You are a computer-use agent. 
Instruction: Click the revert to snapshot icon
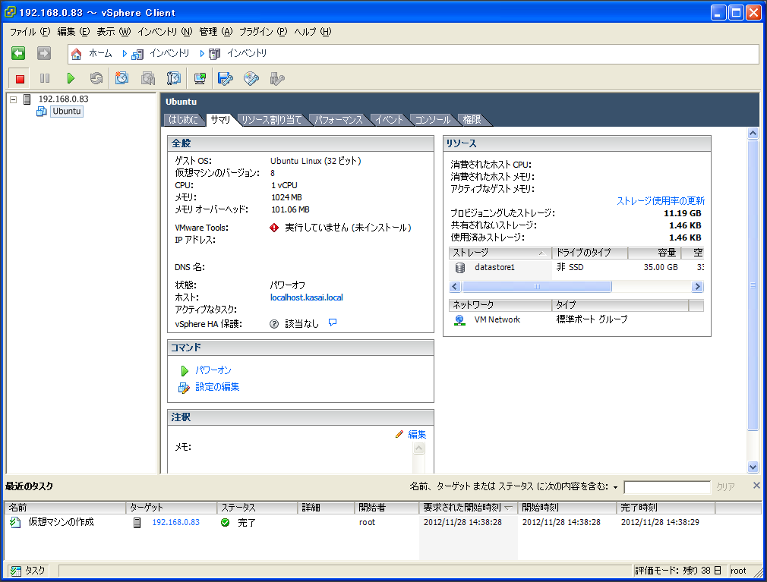click(148, 78)
